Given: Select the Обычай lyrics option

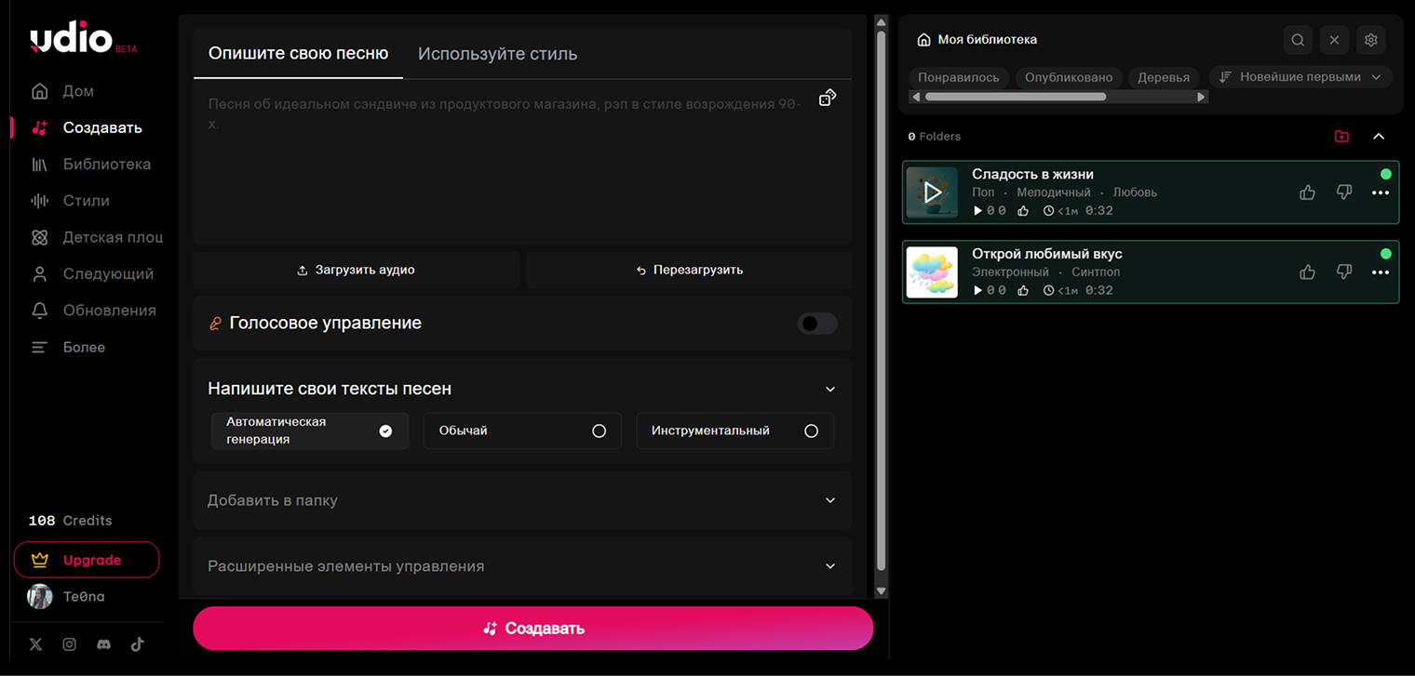Looking at the screenshot, I should pos(522,431).
